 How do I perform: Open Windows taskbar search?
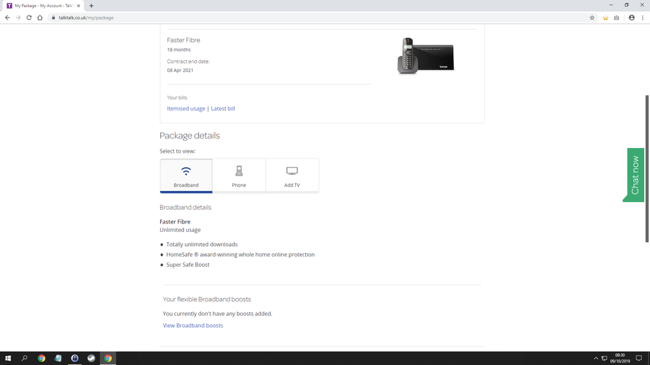(25, 358)
